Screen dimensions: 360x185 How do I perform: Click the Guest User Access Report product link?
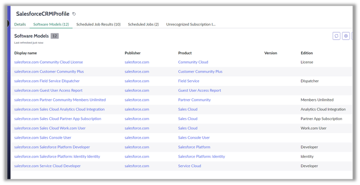click(x=200, y=90)
